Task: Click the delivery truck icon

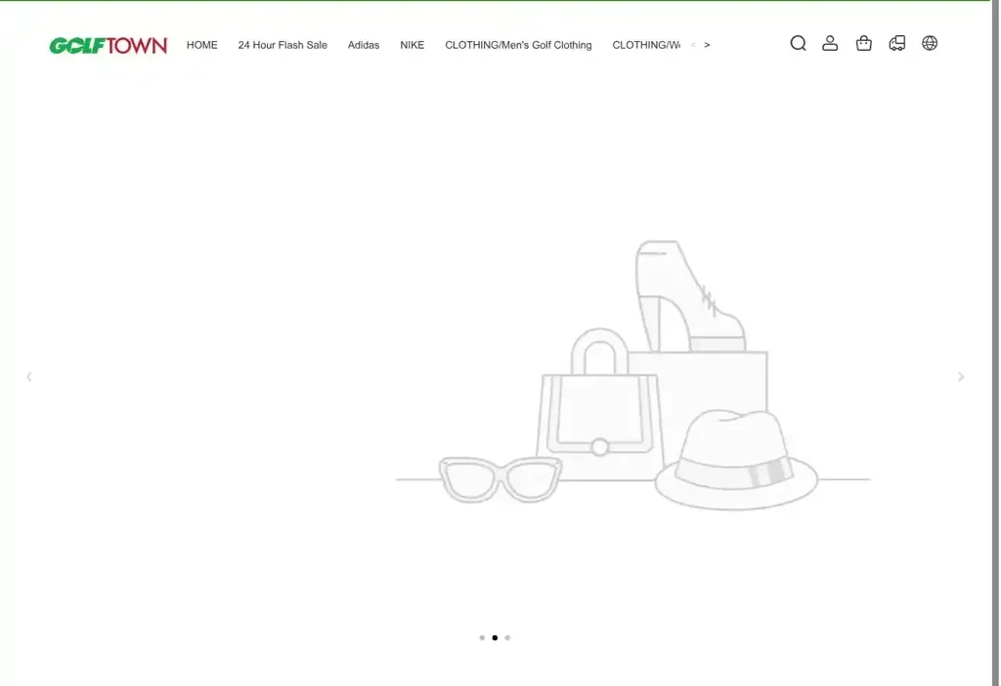Action: coord(896,43)
